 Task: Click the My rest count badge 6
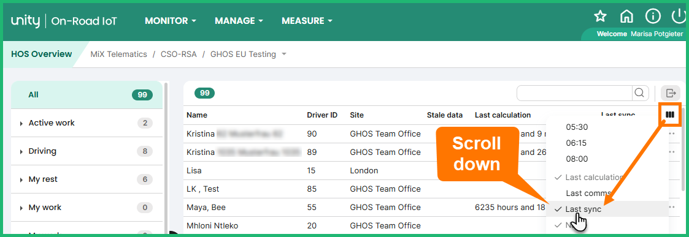(x=145, y=179)
